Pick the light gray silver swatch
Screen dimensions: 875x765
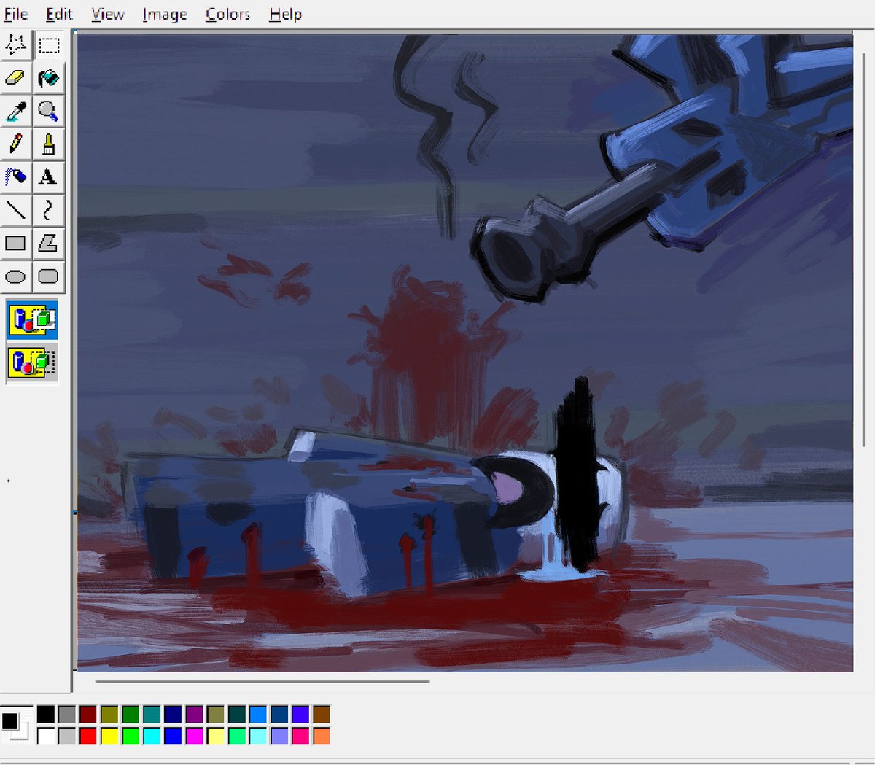click(67, 735)
